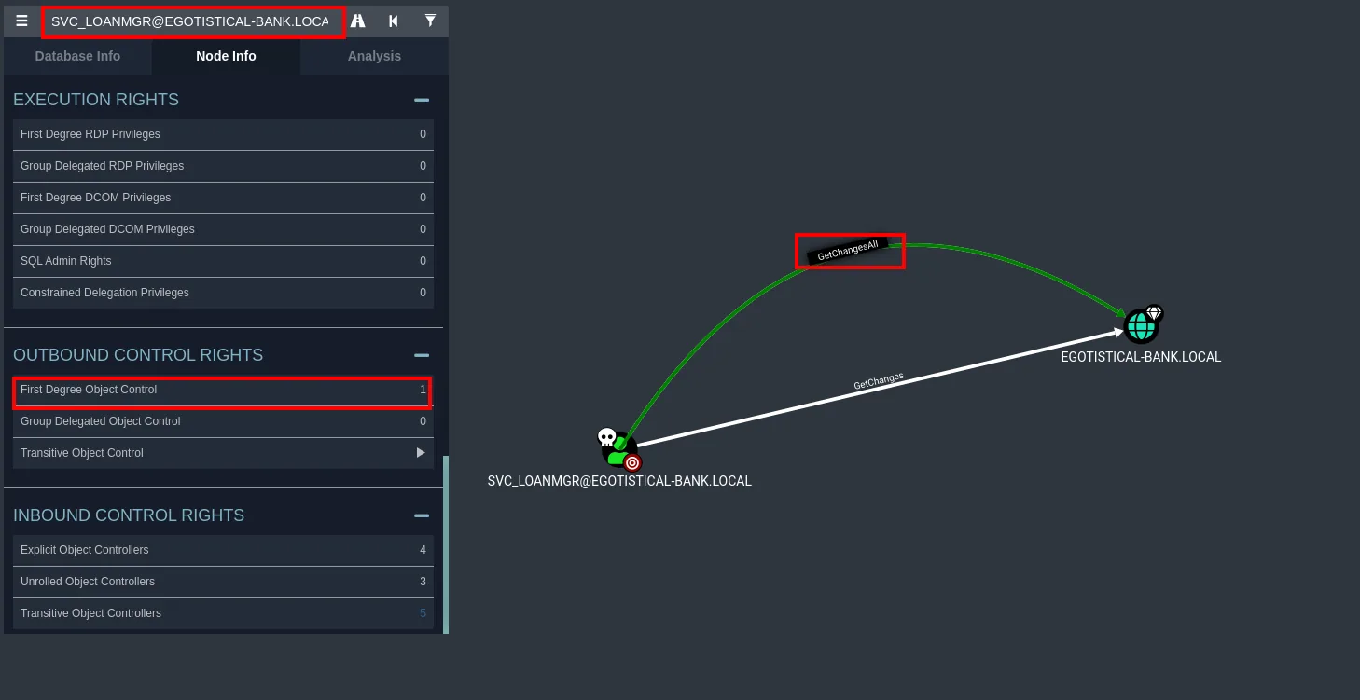Collapse the Inbound Control Rights section
The width and height of the screenshot is (1360, 700).
coord(422,515)
